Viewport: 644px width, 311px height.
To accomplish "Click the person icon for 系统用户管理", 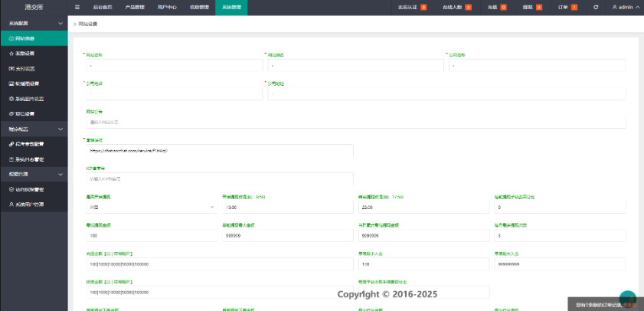I will (x=11, y=205).
